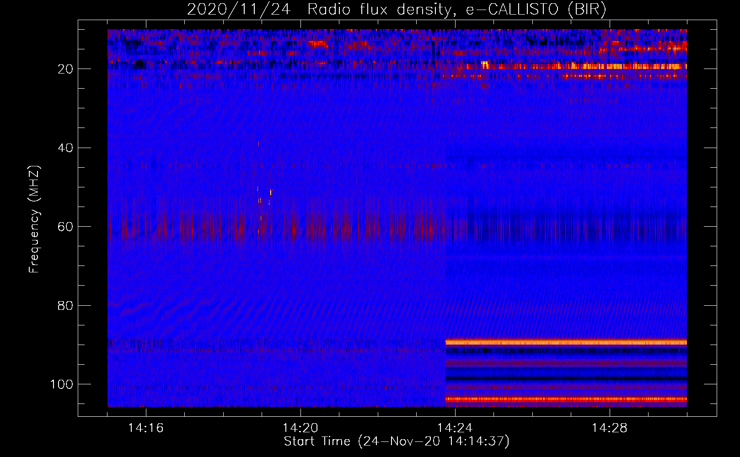Screen dimensions: 740x457
Task: Click the '14:20' time tick label
Action: pos(300,428)
